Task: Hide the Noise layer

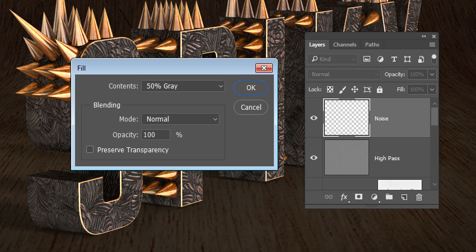Action: click(x=314, y=118)
